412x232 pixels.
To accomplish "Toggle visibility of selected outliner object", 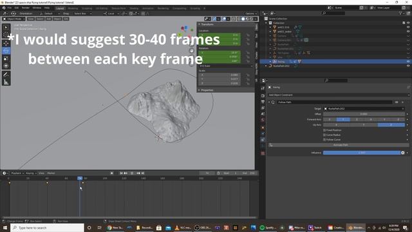I will [x=408, y=62].
